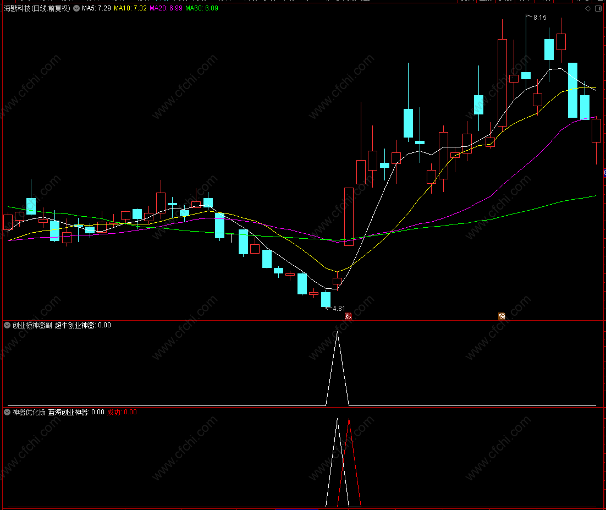Click the 8.15 high price label
Viewport: 606px width, 510px height.
coord(540,18)
